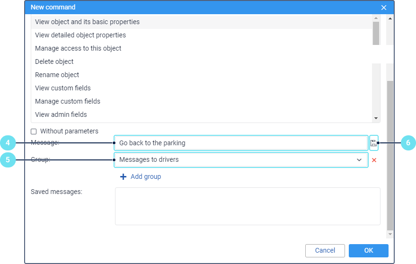
Task: Select Delete object in the list
Action: (202, 62)
